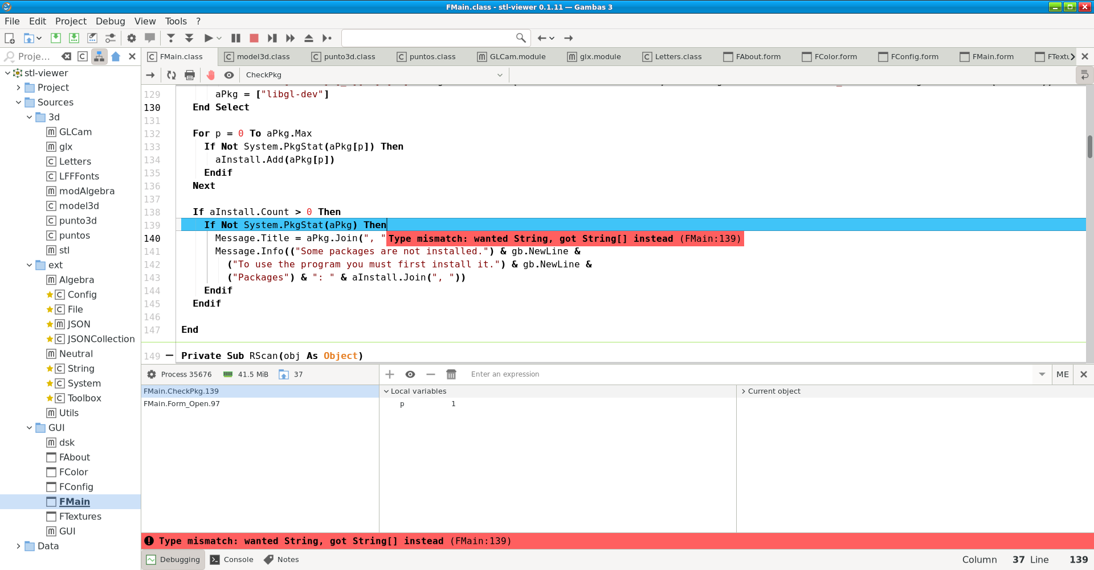Toggle the tree view button in project panel
Screen dimensions: 1094x570
point(99,56)
